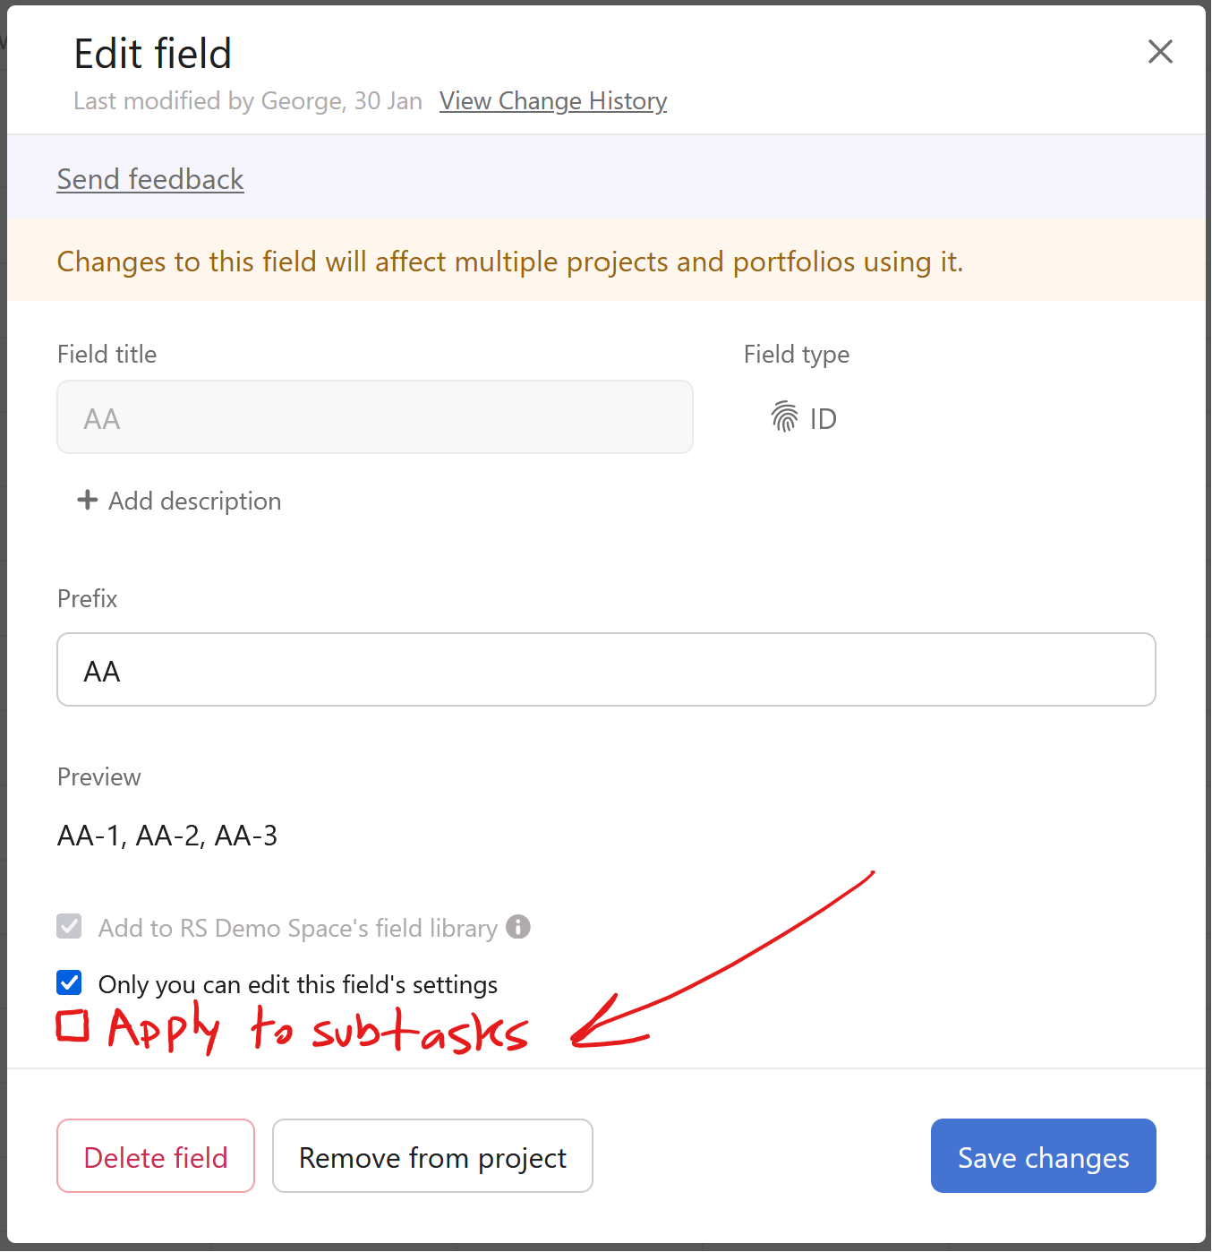Click the Field type label
The height and width of the screenshot is (1252, 1212).
(x=796, y=354)
